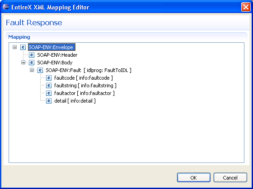
Task: Click the faultstring element icon
Action: pyautogui.click(x=49, y=85)
